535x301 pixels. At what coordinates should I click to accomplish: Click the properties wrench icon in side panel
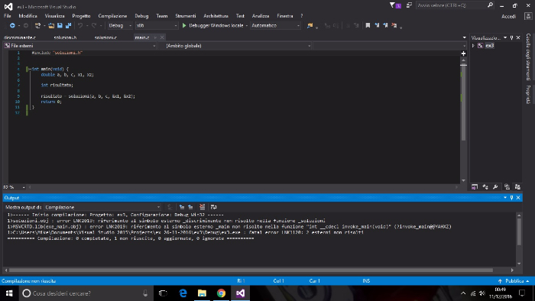pos(495,187)
